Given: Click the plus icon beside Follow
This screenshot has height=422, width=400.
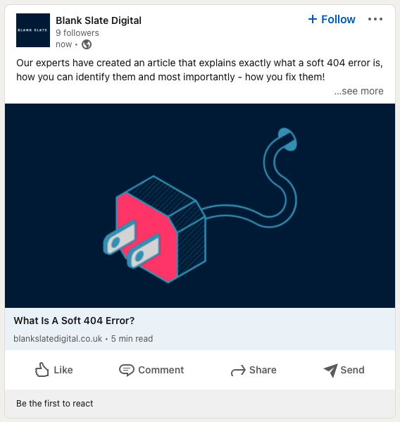Looking at the screenshot, I should point(313,19).
